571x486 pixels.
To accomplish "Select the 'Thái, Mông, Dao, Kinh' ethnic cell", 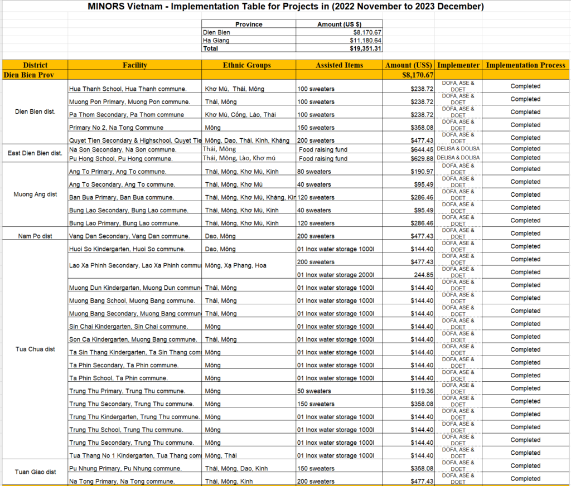I will point(248,466).
